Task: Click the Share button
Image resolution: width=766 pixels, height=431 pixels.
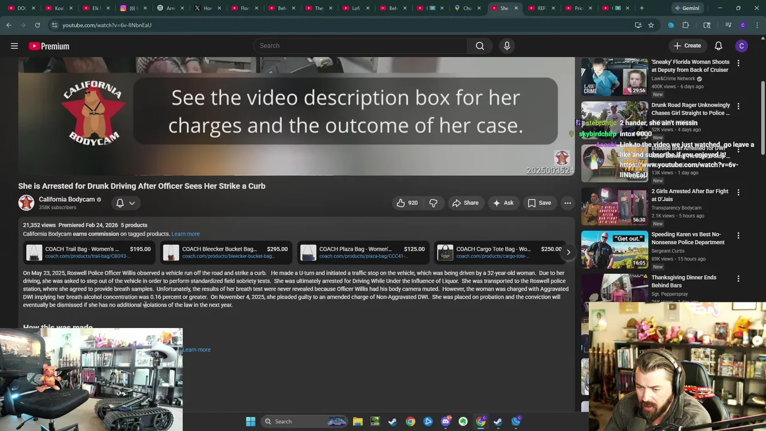Action: [466, 203]
